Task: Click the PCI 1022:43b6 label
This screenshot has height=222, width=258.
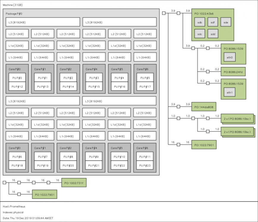Action: (204, 14)
